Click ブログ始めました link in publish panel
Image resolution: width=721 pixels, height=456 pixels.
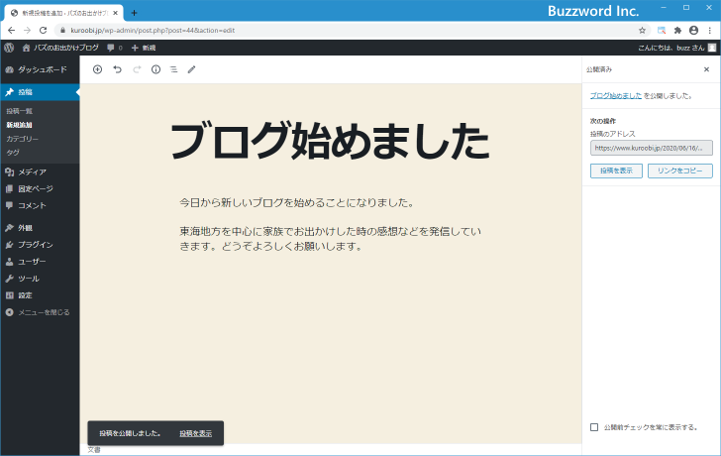point(616,96)
